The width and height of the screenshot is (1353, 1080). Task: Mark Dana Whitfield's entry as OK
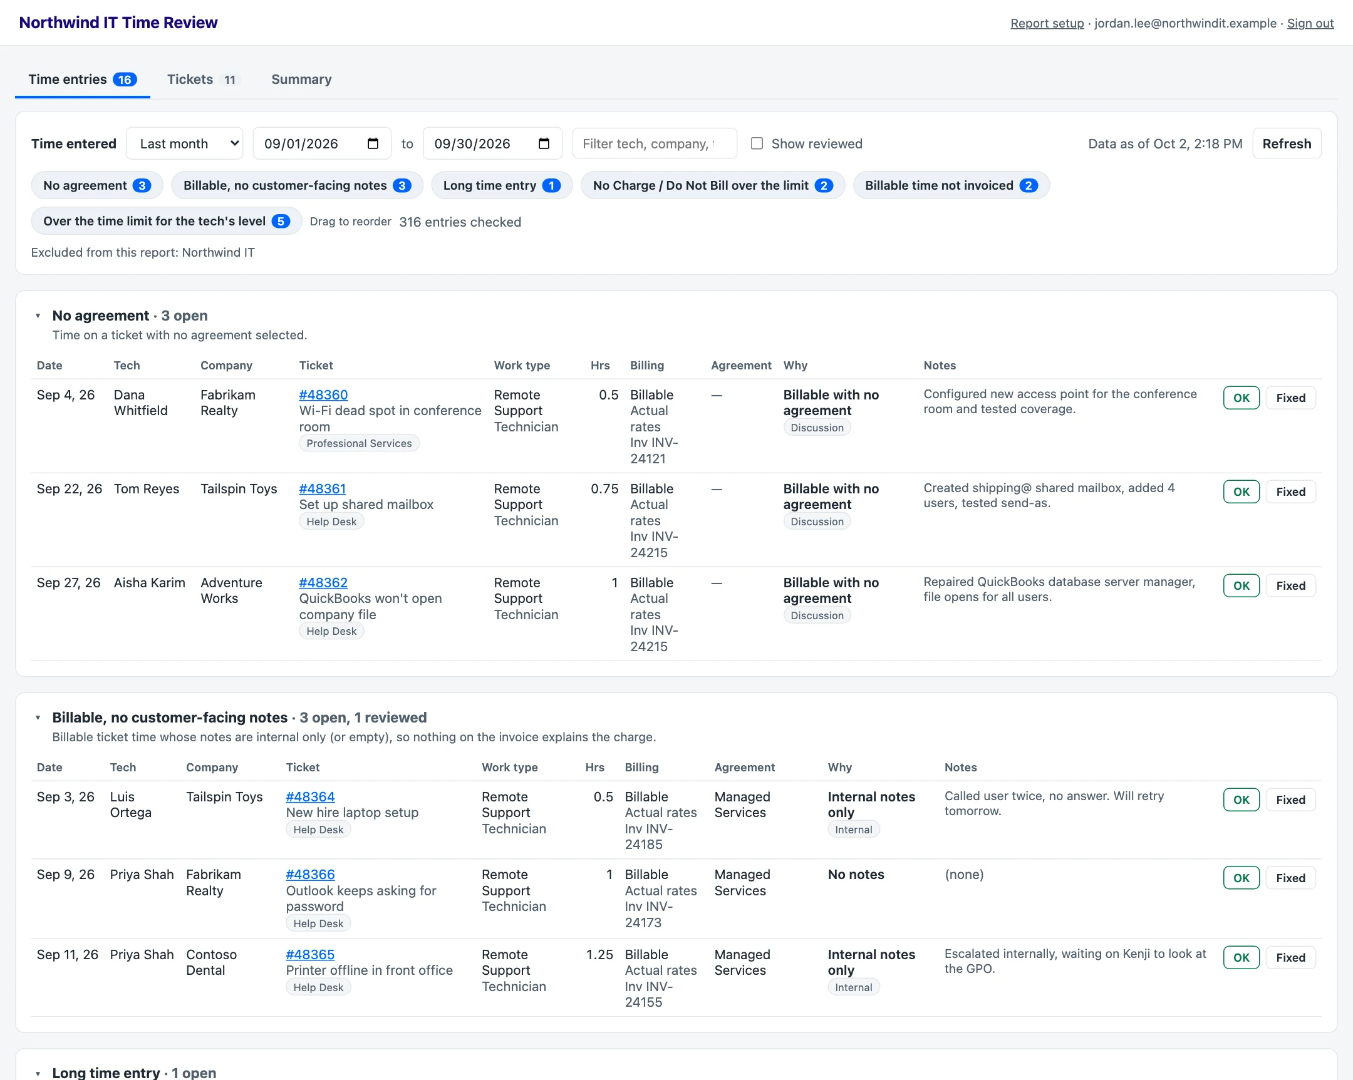(1241, 398)
